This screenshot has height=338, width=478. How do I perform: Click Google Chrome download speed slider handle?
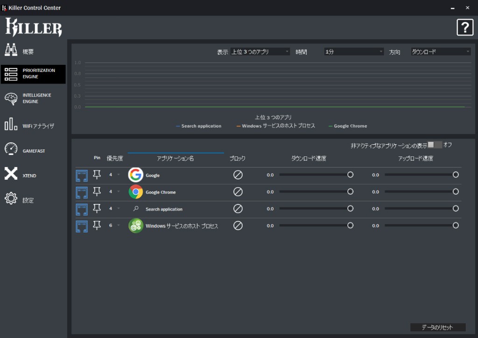pyautogui.click(x=350, y=192)
